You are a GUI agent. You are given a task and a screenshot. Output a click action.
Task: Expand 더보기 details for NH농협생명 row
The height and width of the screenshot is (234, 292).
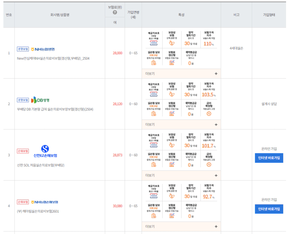tap(216, 74)
